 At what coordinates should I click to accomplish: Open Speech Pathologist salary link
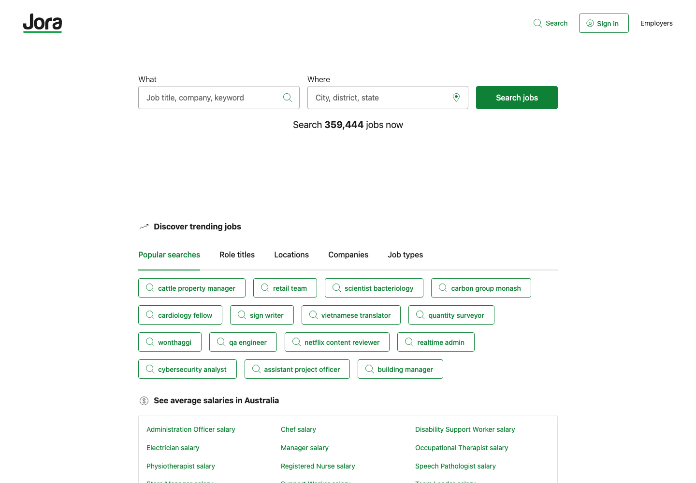[455, 466]
